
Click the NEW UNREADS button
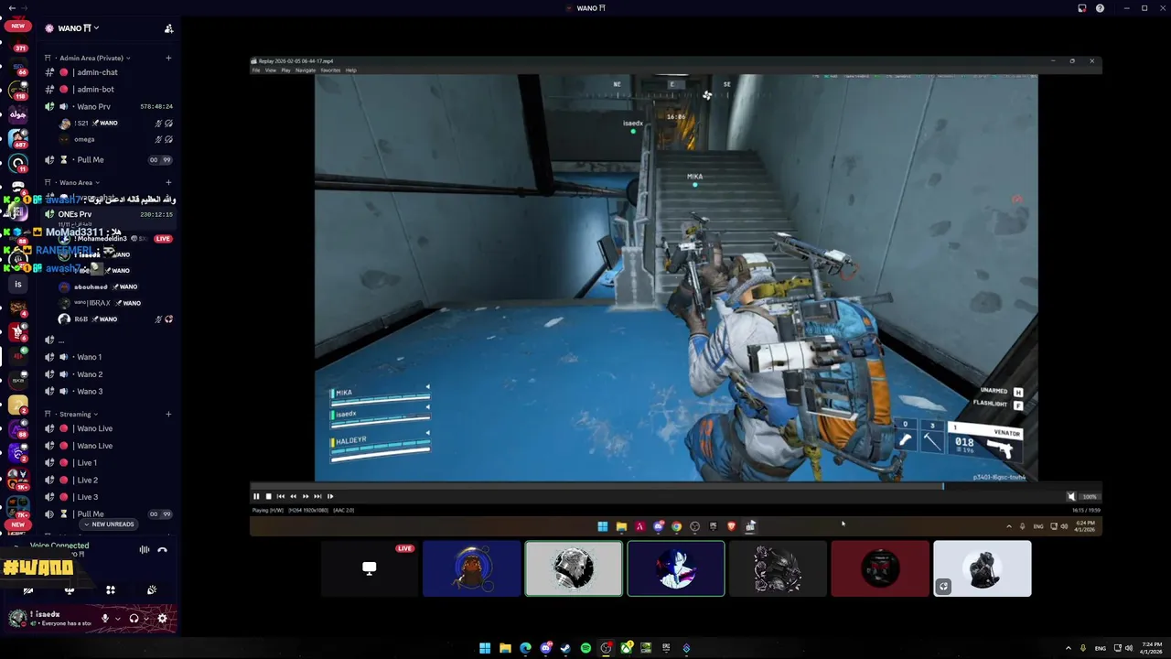coord(109,524)
